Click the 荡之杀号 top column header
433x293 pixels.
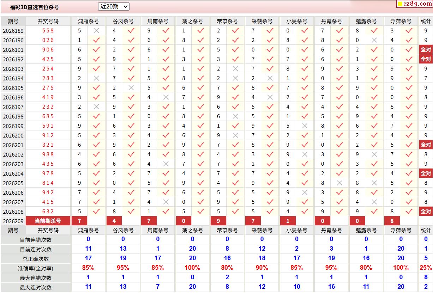(x=192, y=21)
